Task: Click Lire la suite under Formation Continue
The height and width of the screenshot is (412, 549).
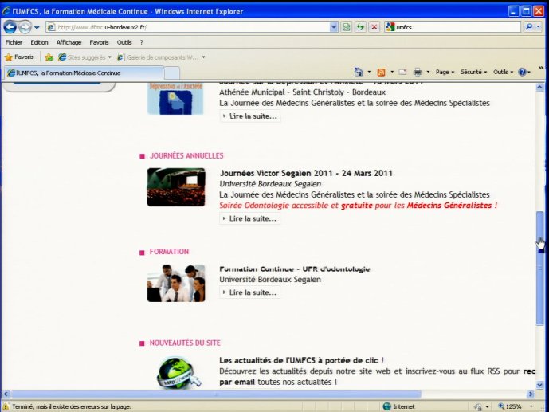Action: (x=249, y=292)
